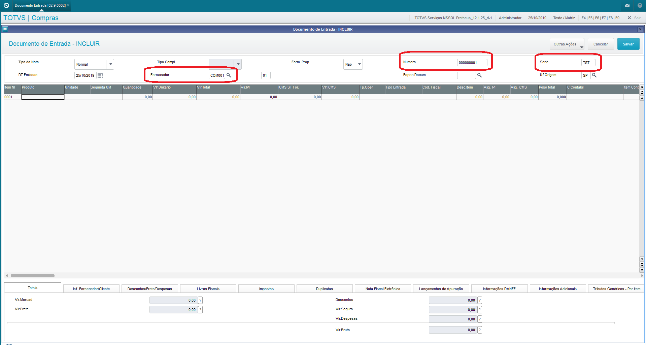This screenshot has height=345, width=646.
Task: Click the Teste / Matriz company label
Action: [564, 18]
